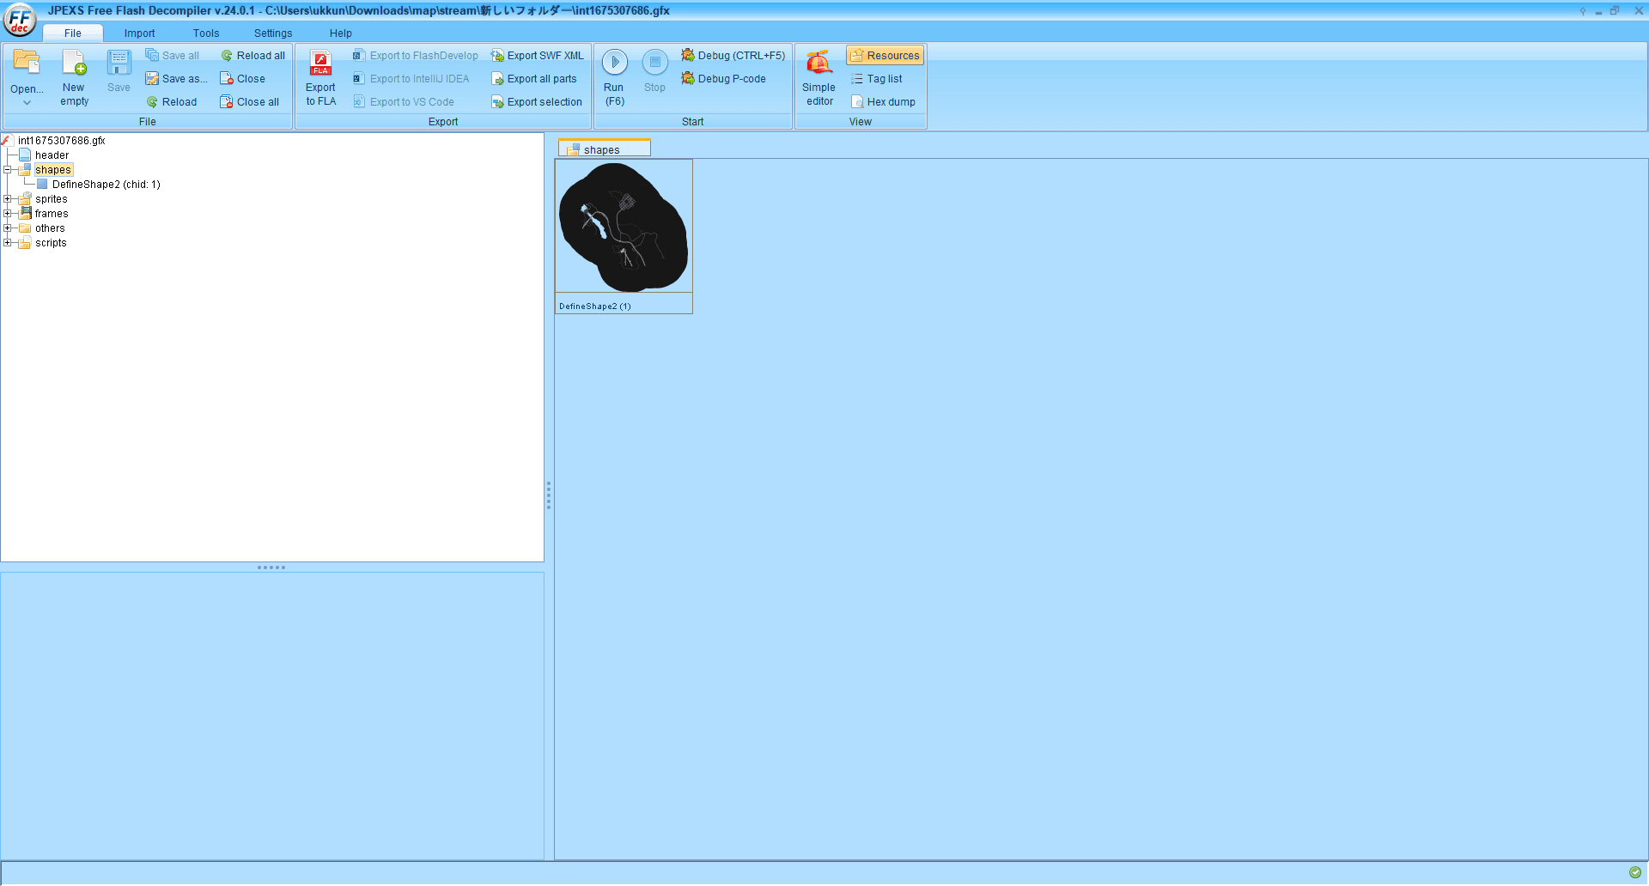Open the Hex dump view

click(x=883, y=102)
